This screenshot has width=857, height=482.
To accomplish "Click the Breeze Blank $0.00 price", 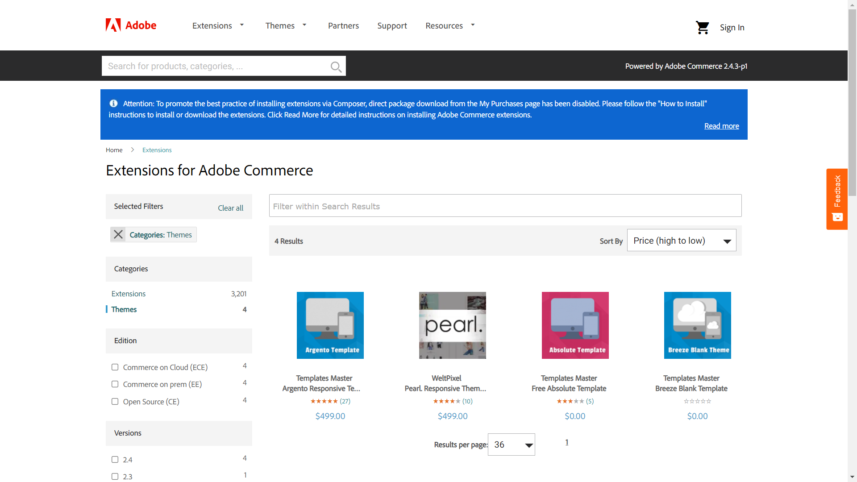I will [x=698, y=416].
